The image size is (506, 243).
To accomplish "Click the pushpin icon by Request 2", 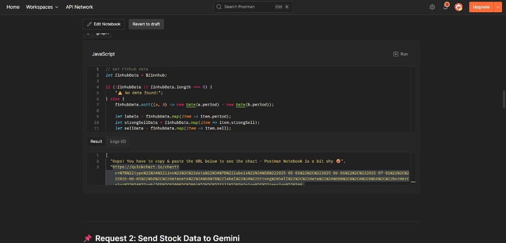I will pyautogui.click(x=88, y=238).
